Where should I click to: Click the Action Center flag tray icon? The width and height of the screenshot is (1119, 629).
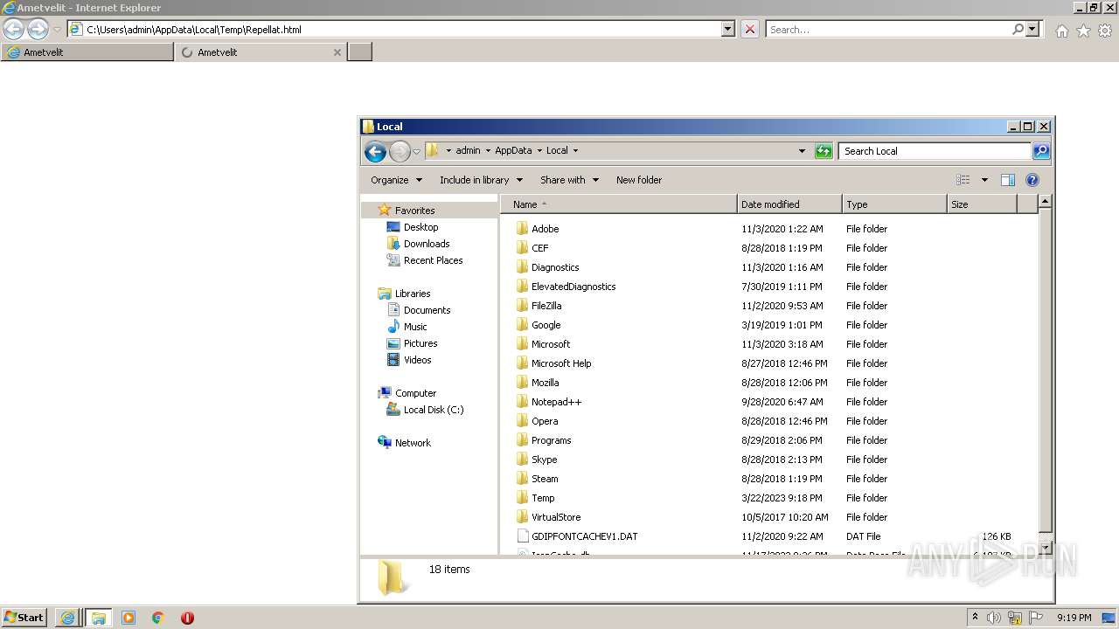[1036, 618]
